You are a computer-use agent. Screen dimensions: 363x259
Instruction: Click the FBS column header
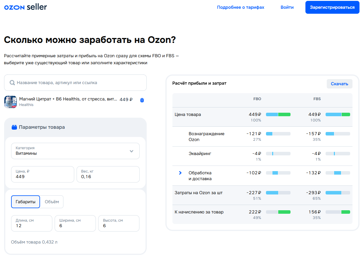click(x=317, y=99)
